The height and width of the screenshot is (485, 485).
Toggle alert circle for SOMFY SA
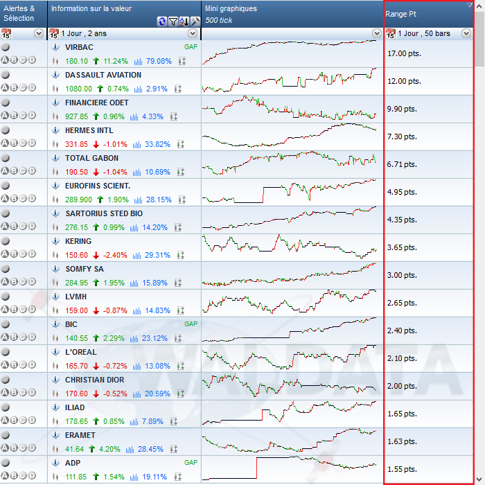click(6, 269)
